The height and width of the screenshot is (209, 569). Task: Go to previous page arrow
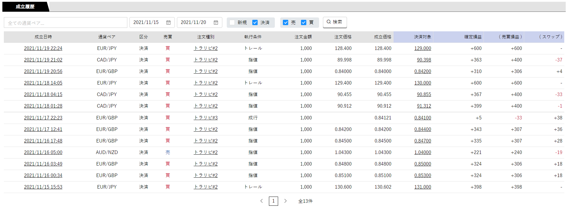click(261, 201)
